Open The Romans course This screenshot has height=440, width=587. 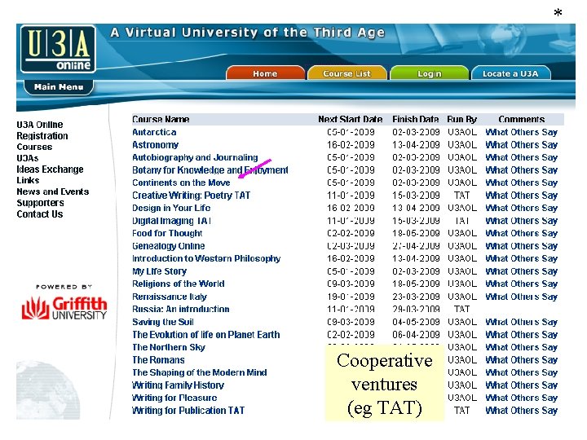158,360
